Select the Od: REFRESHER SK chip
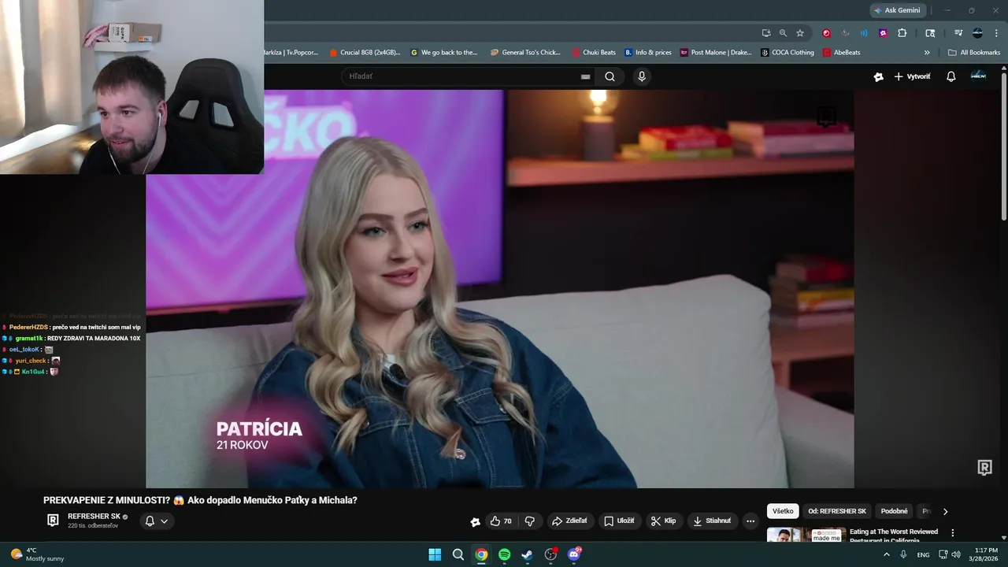 click(x=837, y=511)
